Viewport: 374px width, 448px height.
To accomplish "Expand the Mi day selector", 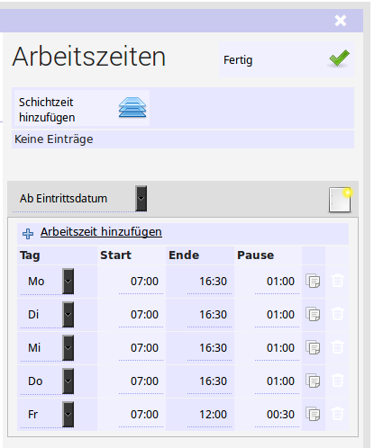I will click(68, 348).
